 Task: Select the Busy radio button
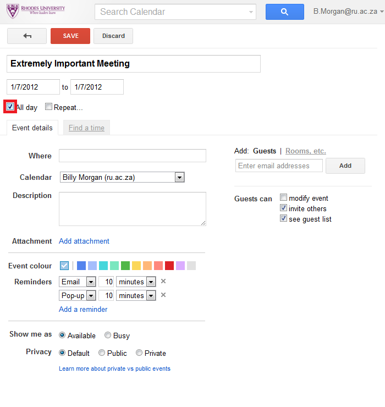(x=107, y=335)
